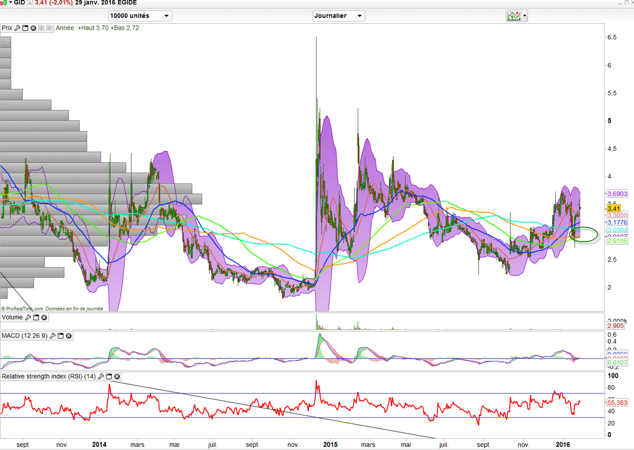Expand the indicator icon dropdown arrow

pyautogui.click(x=524, y=16)
